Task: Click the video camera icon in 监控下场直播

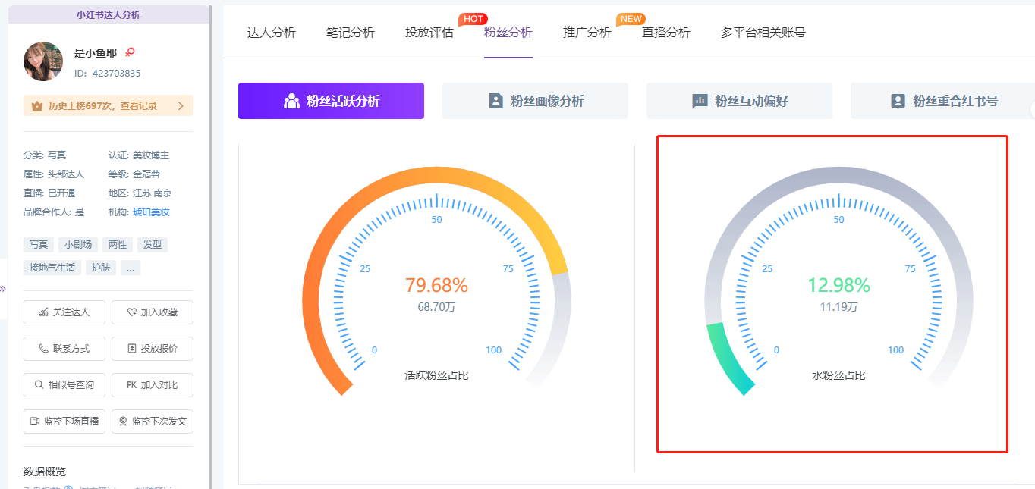Action: (x=35, y=422)
